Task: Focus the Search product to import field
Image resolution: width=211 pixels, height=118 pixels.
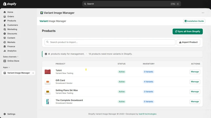Action: [x=110, y=42]
